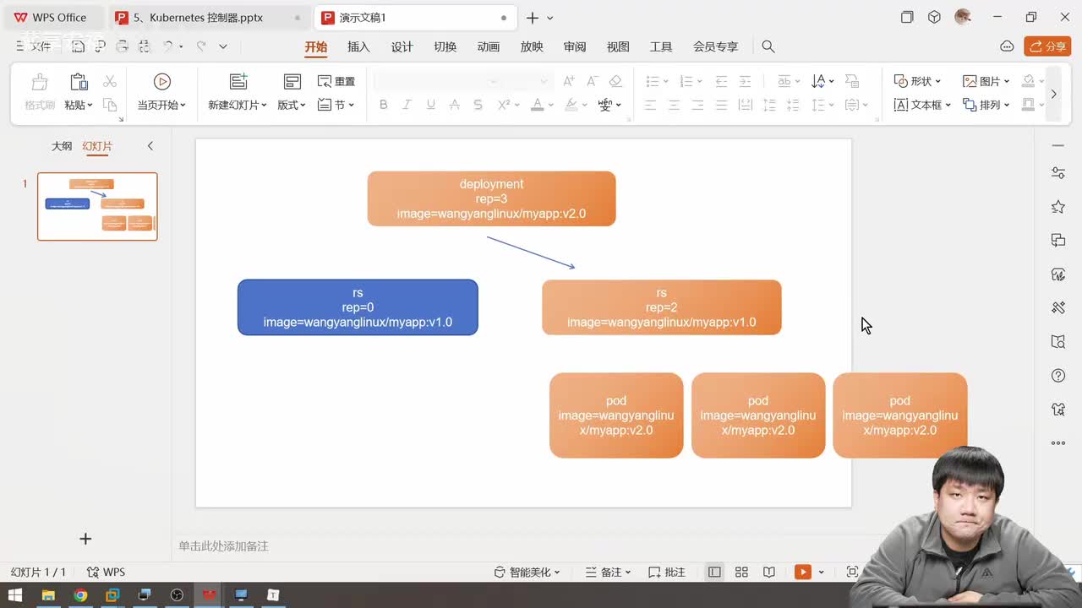Switch to the 插入 (Insert) tab
The height and width of the screenshot is (608, 1082).
(358, 47)
